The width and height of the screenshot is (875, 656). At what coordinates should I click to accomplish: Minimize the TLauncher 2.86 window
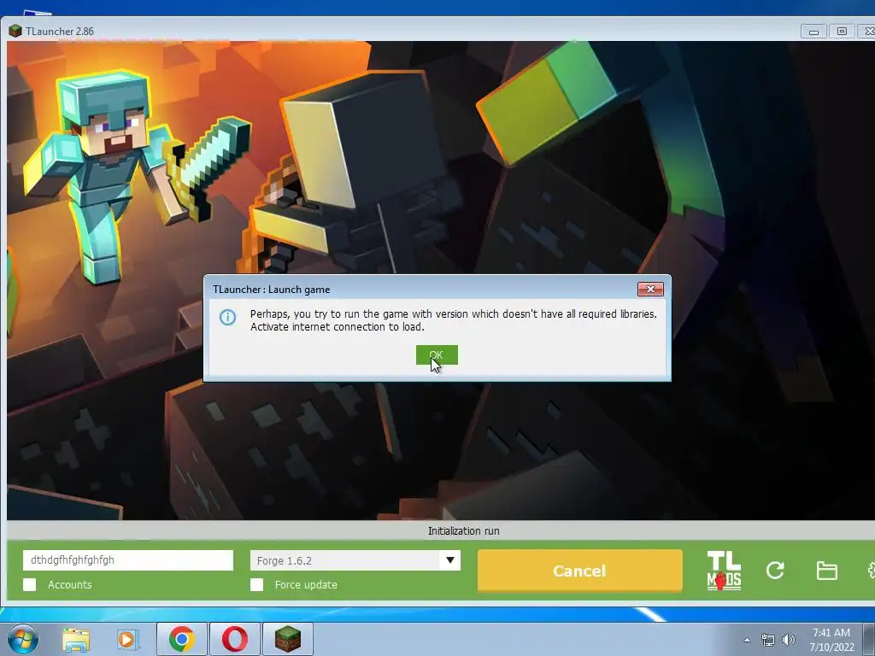(x=813, y=32)
